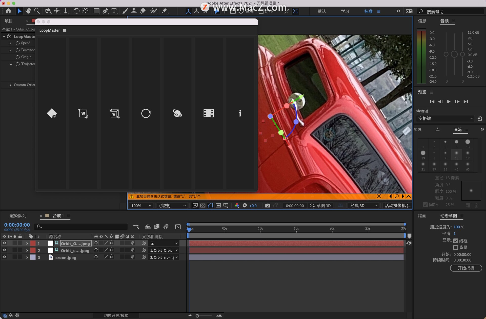Click the LoopMaster info icon

[x=240, y=113]
